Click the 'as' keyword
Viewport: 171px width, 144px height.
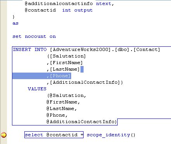15,24
